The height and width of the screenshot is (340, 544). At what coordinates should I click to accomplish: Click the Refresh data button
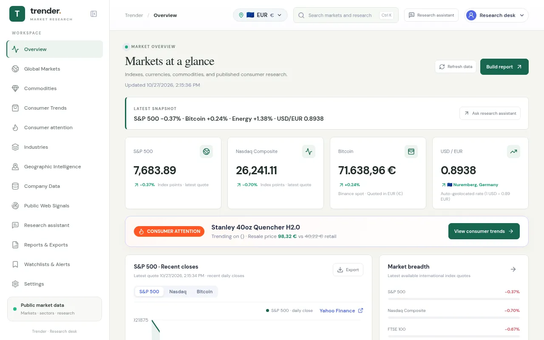click(x=456, y=67)
